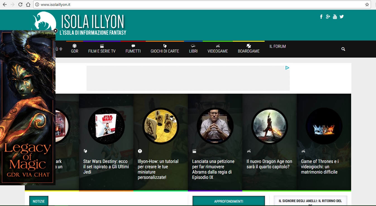
Task: Open the Game of Thrones videogame thumbnail
Action: (x=324, y=126)
